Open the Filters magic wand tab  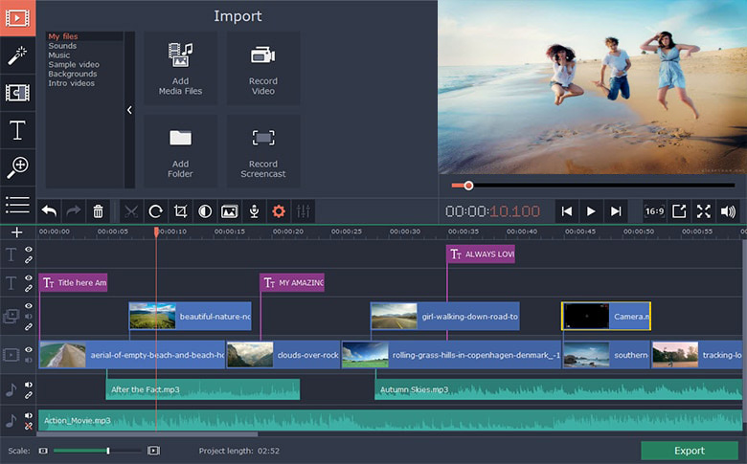(17, 55)
